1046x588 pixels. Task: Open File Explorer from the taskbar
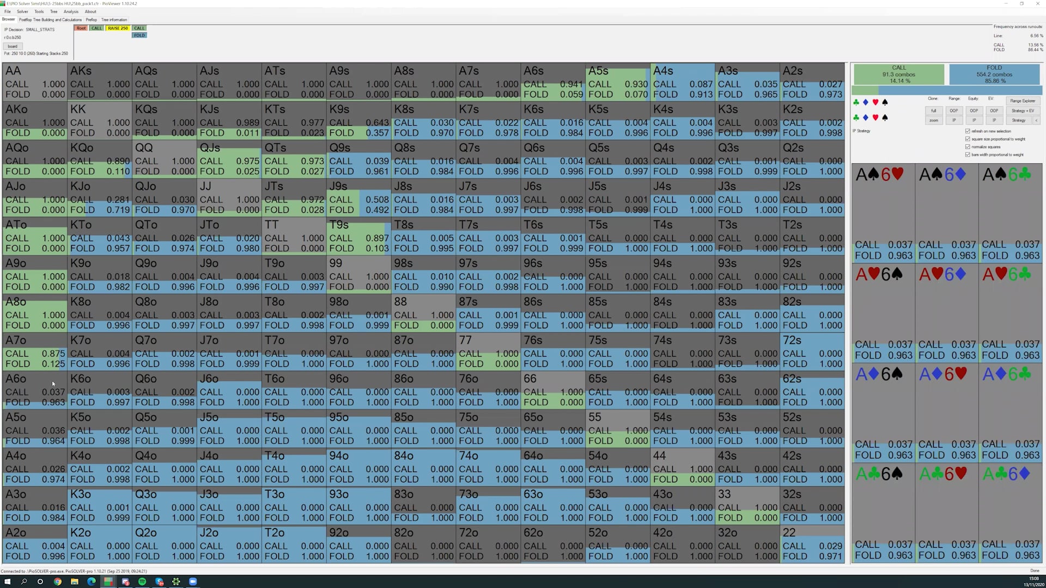[x=75, y=581]
